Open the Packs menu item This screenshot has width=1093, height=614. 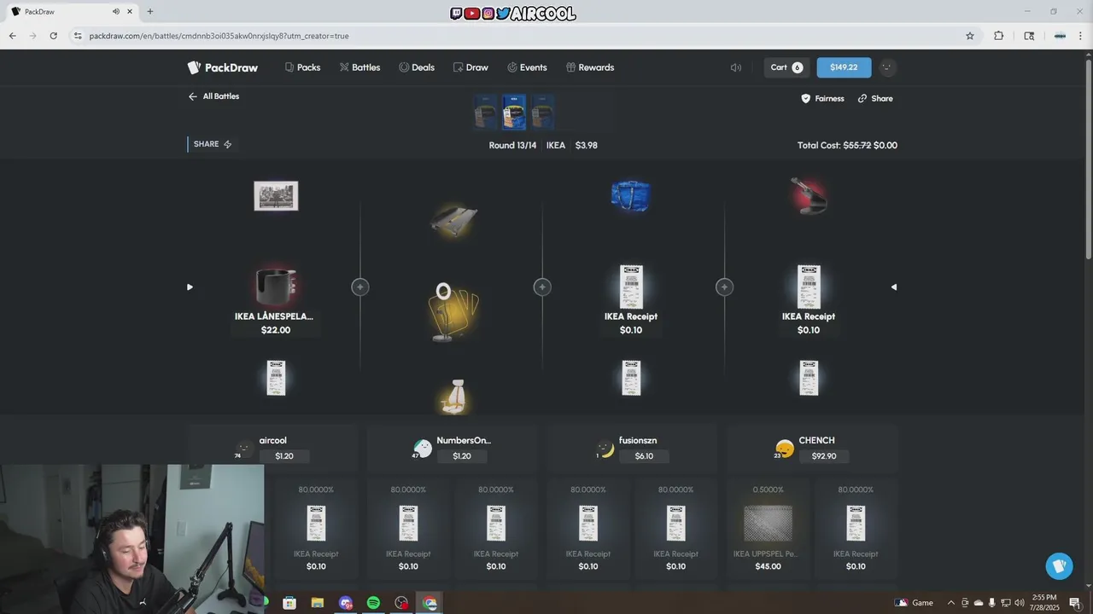(x=302, y=67)
